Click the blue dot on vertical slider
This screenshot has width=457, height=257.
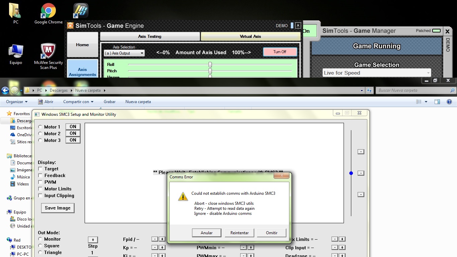(351, 173)
